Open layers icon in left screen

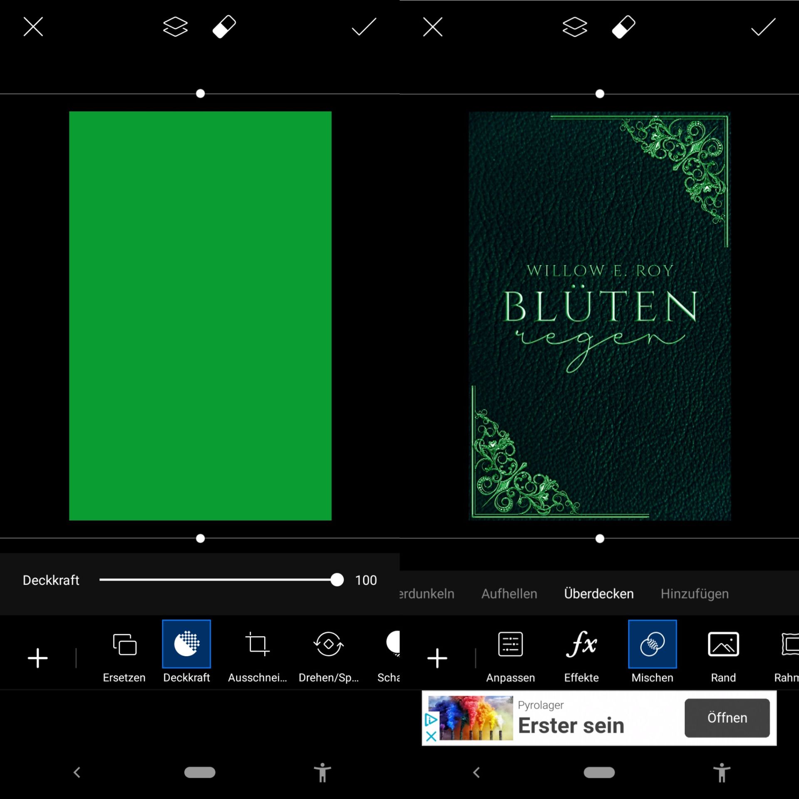175,27
